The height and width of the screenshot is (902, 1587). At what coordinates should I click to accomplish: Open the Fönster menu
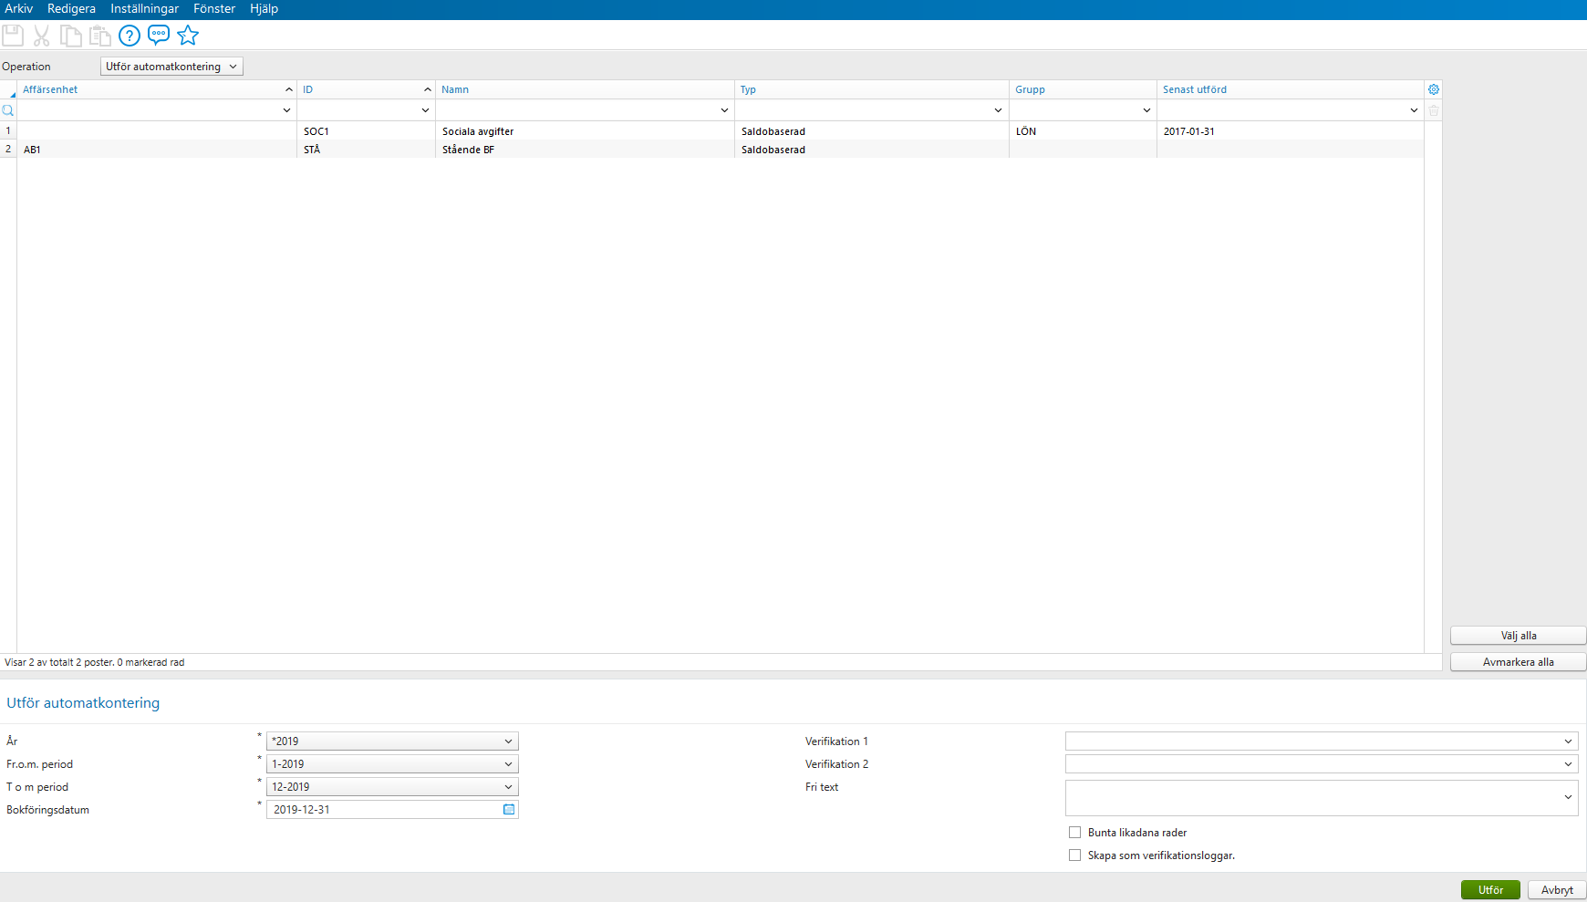point(214,8)
